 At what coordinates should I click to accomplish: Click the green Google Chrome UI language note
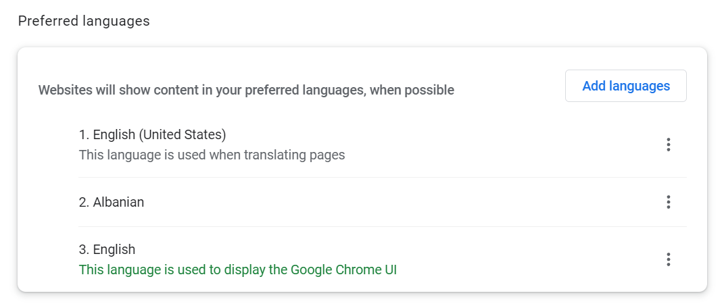point(237,270)
